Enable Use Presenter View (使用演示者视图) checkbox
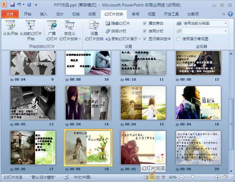This screenshot has width=235, height=182. (178, 39)
